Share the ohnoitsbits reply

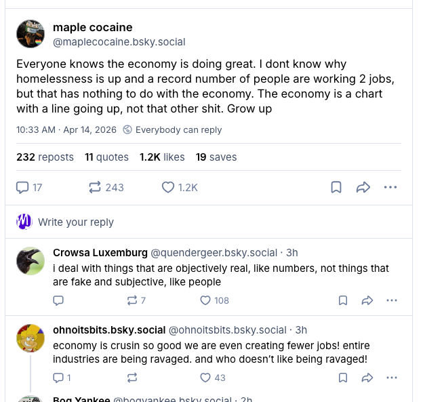click(x=367, y=378)
